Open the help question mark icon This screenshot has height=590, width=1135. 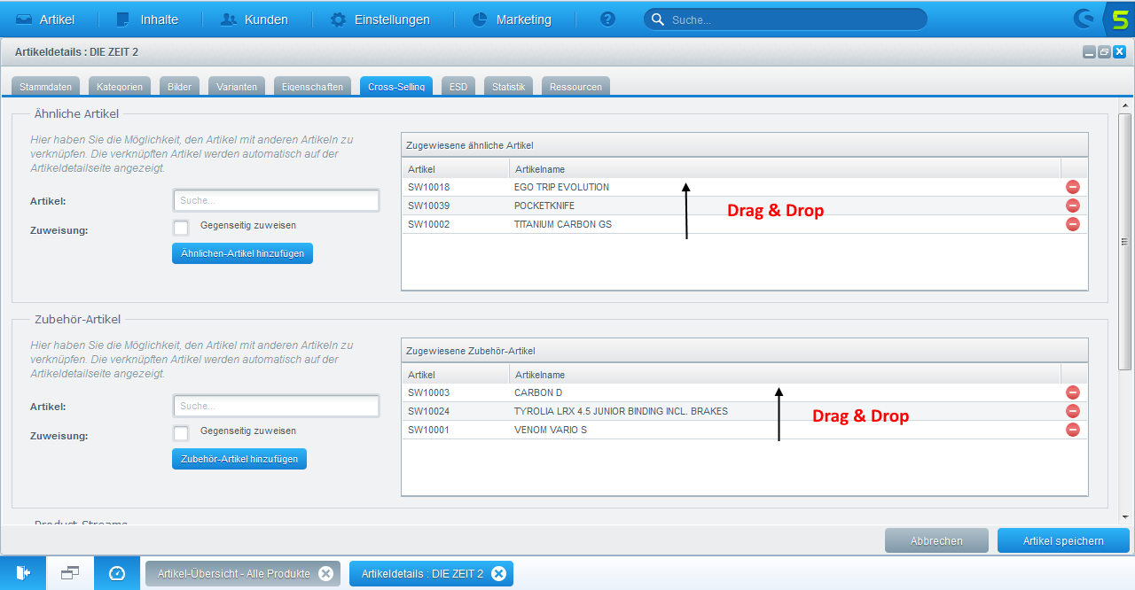pos(607,19)
